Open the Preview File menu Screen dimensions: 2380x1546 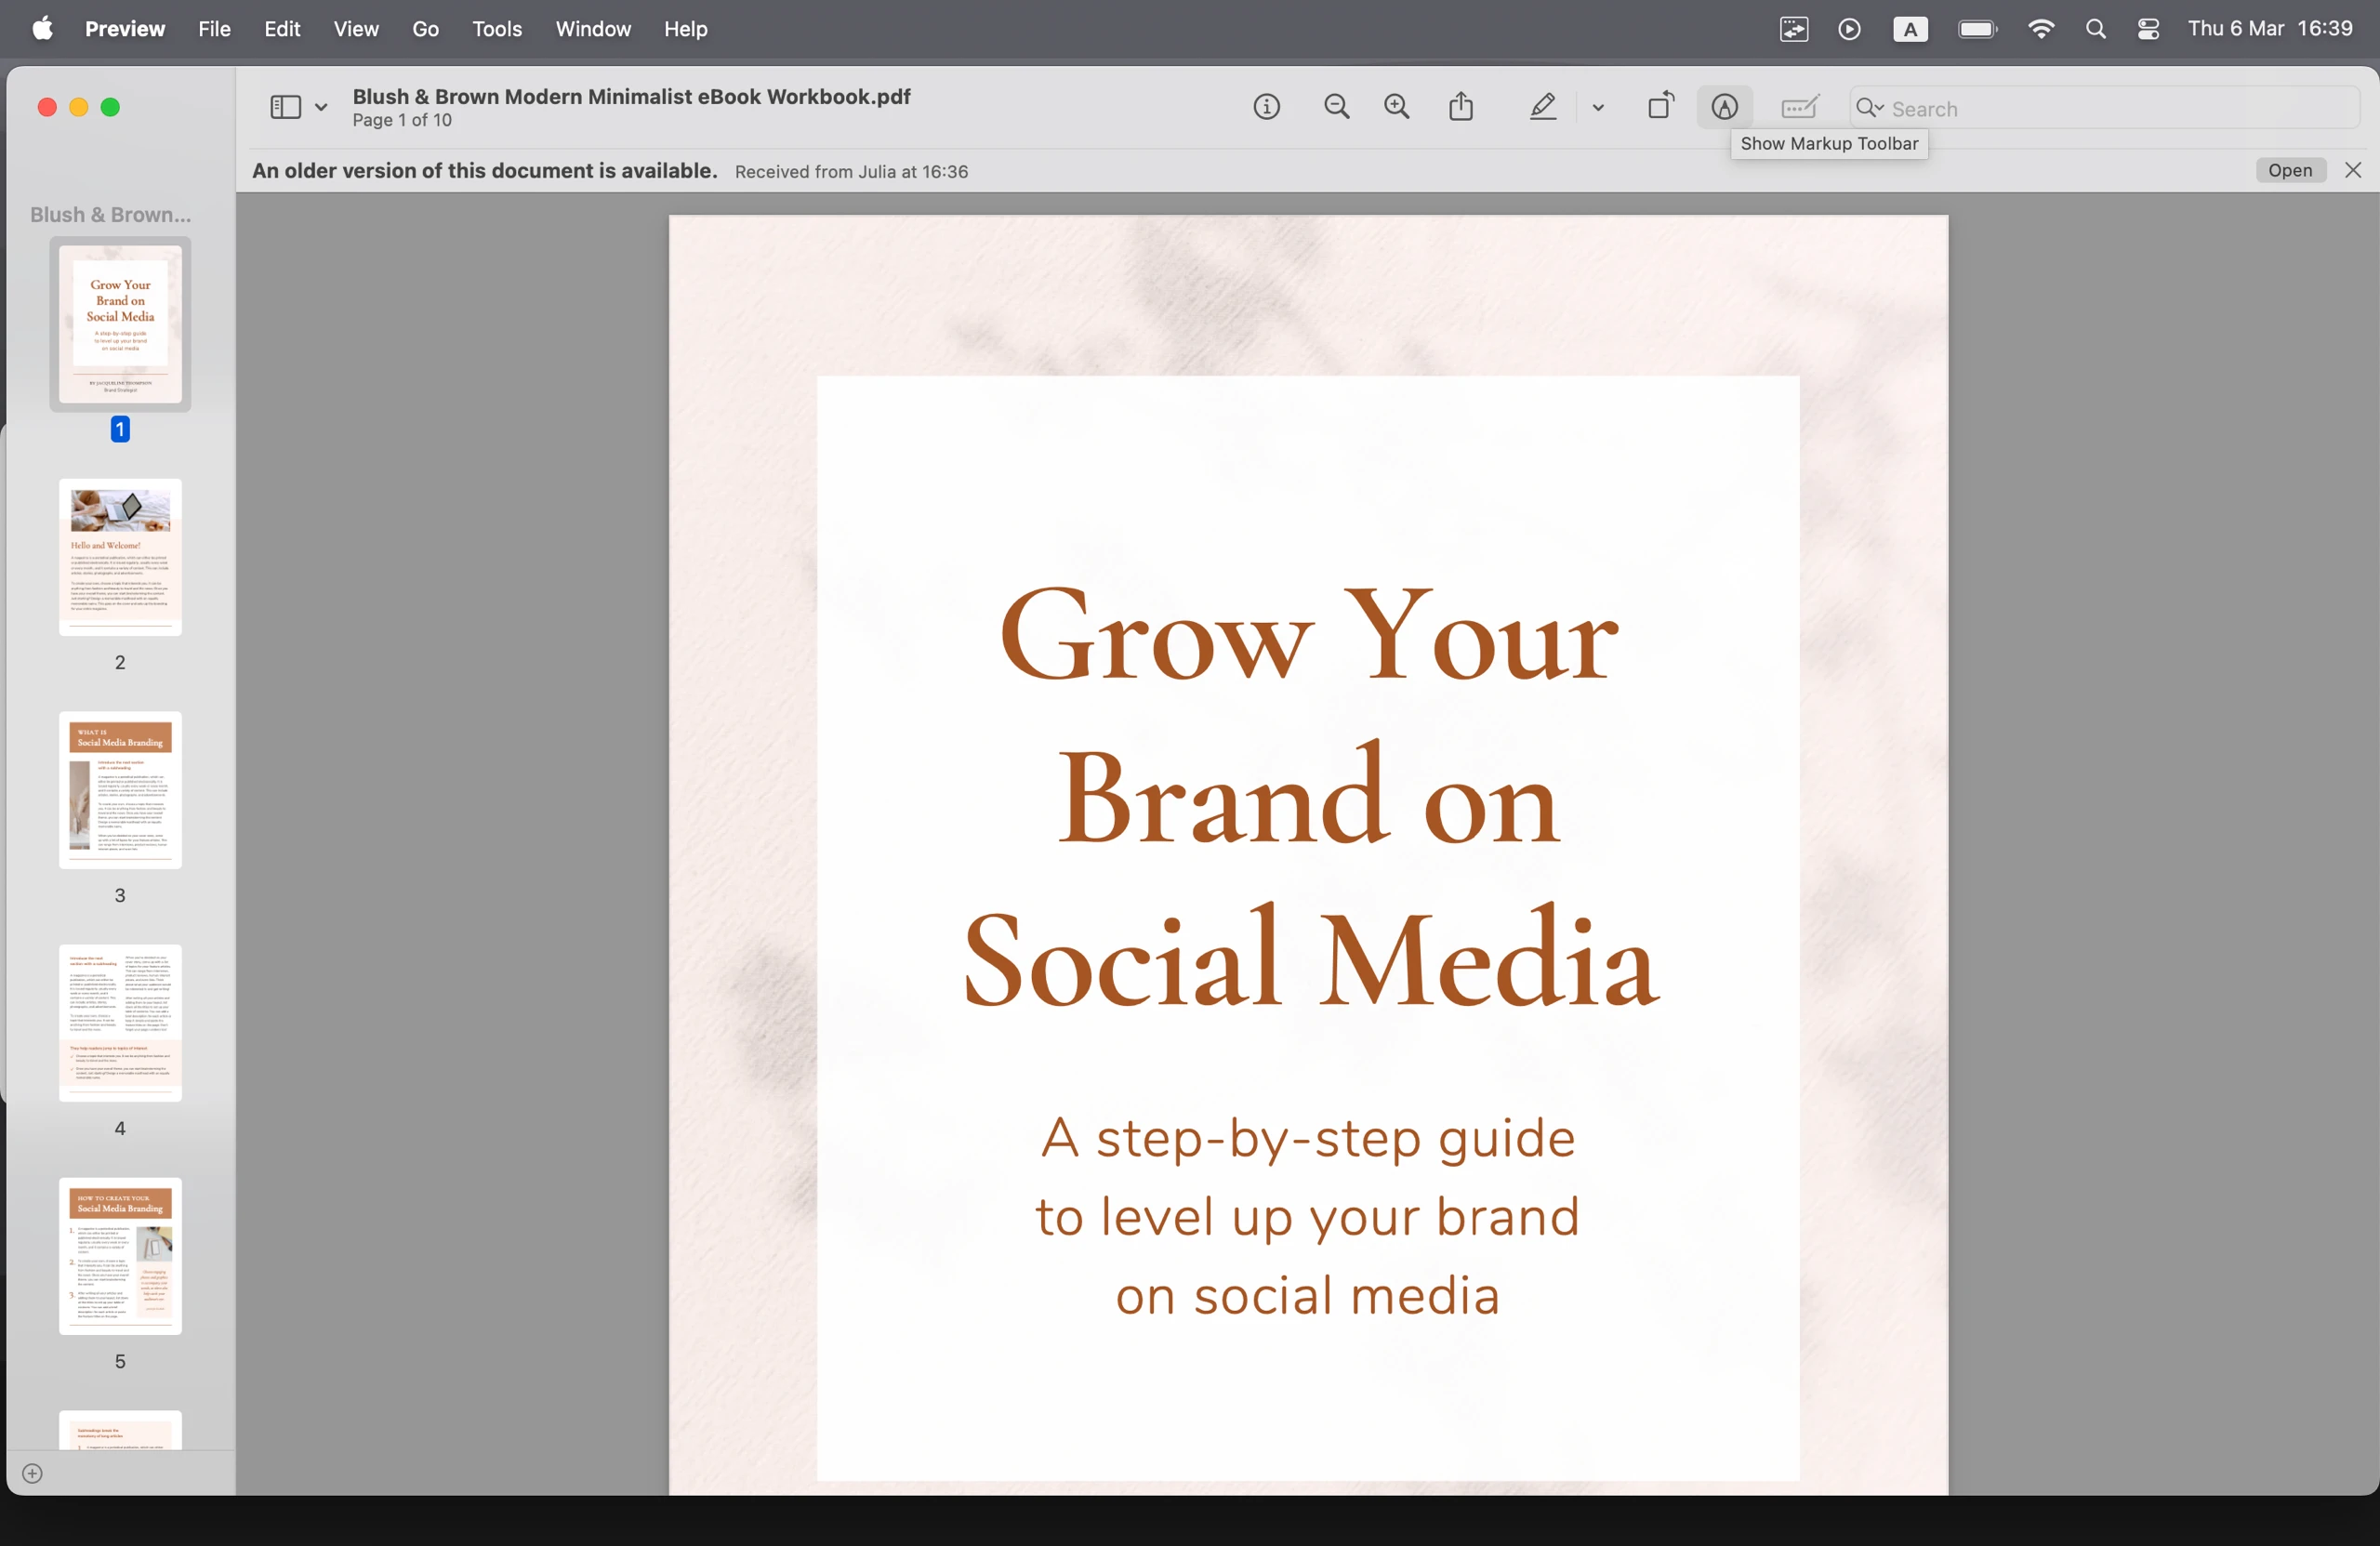pyautogui.click(x=215, y=28)
